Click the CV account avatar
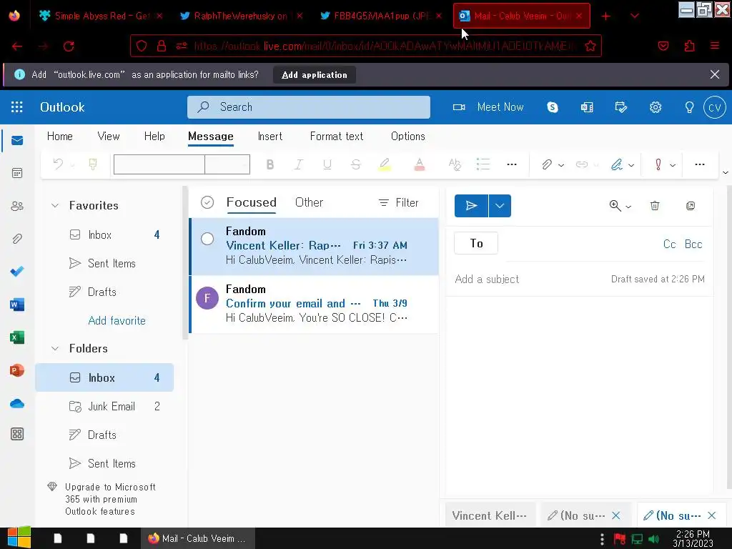Image resolution: width=732 pixels, height=549 pixels. 715,107
